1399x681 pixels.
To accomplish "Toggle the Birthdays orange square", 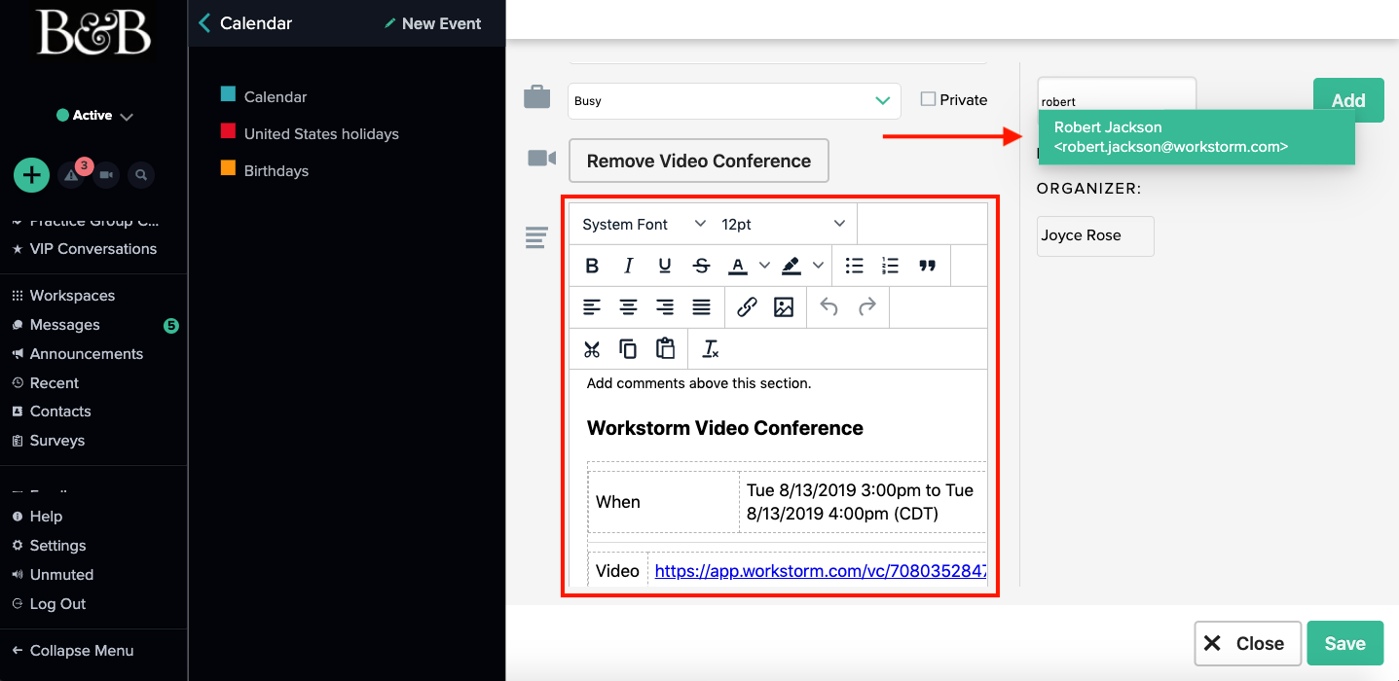I will 228,168.
